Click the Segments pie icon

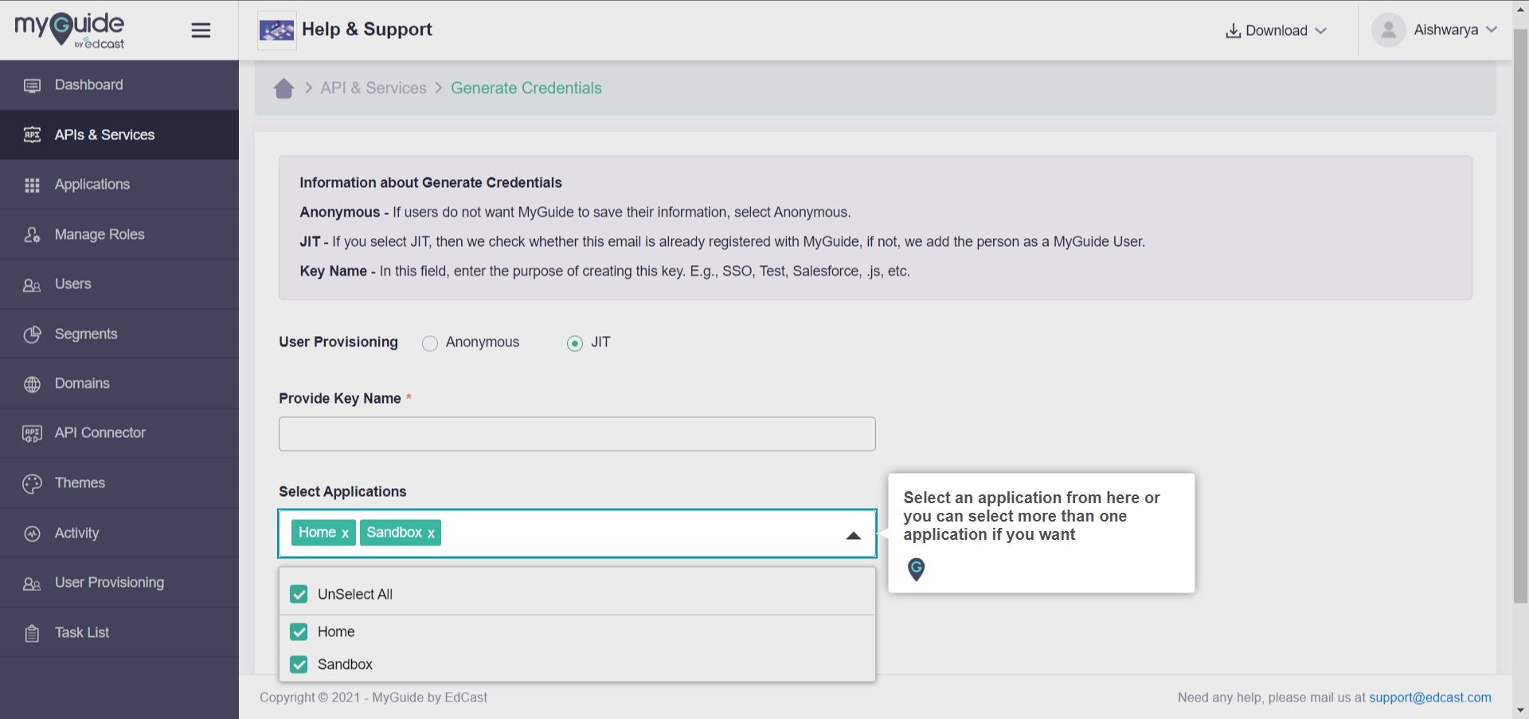tap(32, 334)
